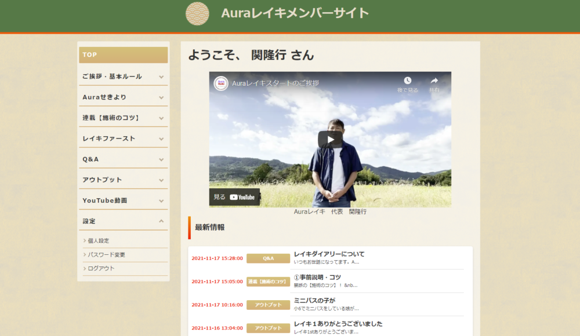Open the レイキダイアリーについて post
Screen dimensions: 580x336
coord(329,254)
